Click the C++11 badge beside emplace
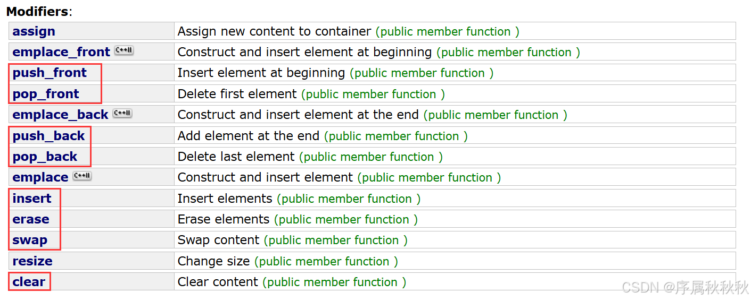Screen dimensions: 751x301 (82, 176)
